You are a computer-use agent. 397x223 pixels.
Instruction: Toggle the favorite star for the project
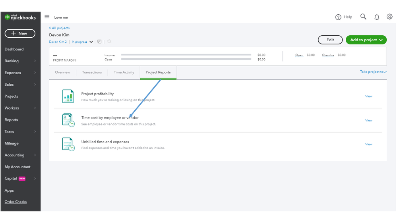109,41
